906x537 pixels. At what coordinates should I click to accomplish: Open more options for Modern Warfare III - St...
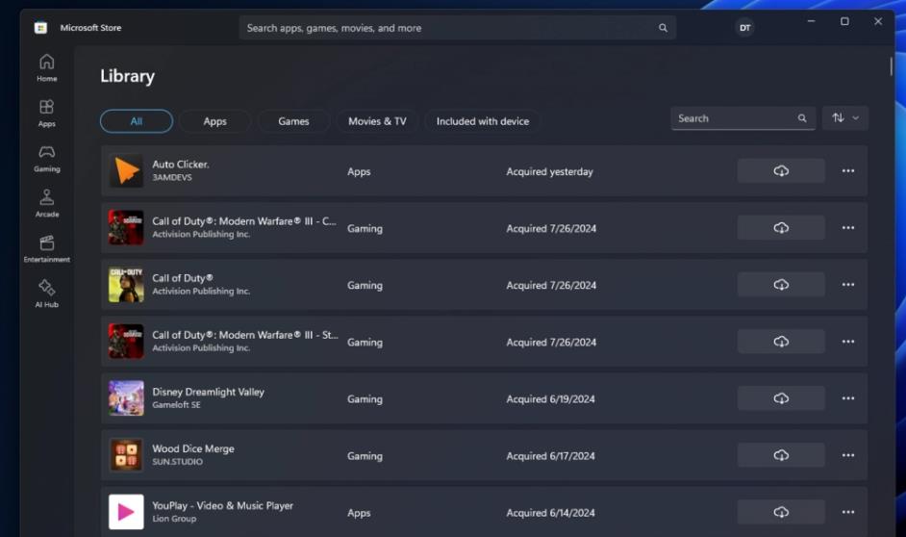[847, 342]
